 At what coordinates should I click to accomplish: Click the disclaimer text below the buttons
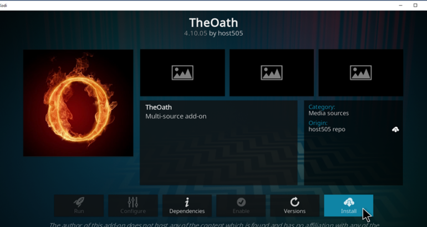pyautogui.click(x=213, y=225)
